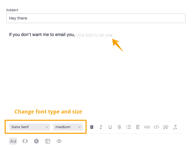This screenshot has height=149, width=193.
Task: Click the "click here to opt out" link
Action: 94,35
